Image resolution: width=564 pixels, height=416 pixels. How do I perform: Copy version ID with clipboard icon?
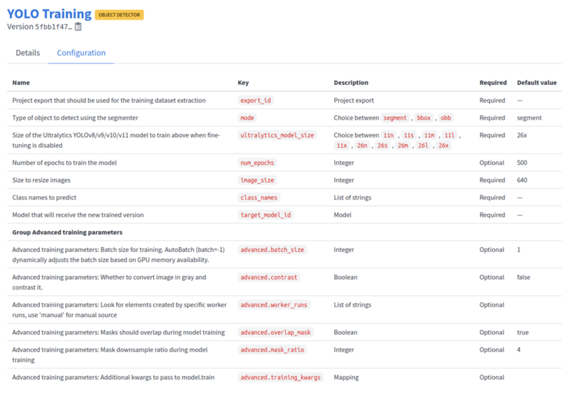pyautogui.click(x=78, y=26)
